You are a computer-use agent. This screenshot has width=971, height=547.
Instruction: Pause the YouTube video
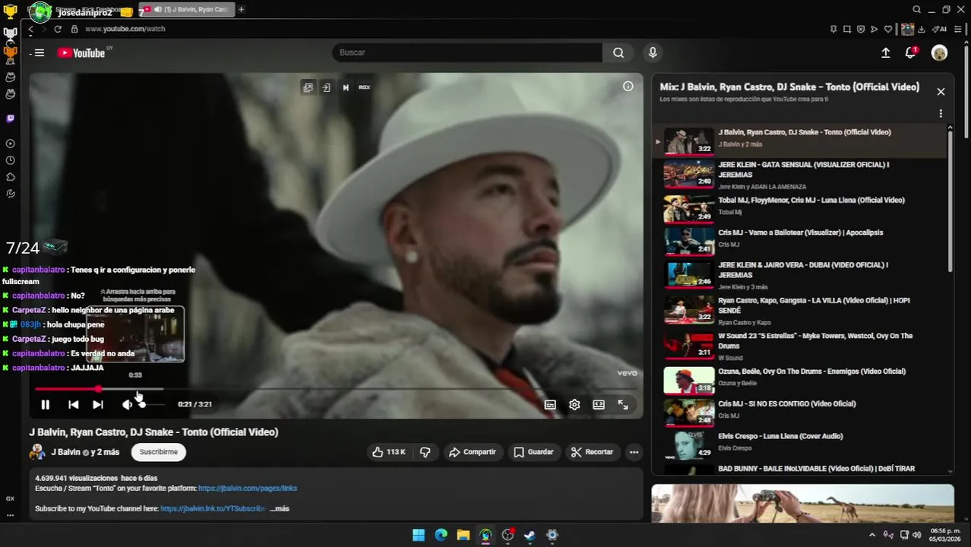click(x=45, y=405)
